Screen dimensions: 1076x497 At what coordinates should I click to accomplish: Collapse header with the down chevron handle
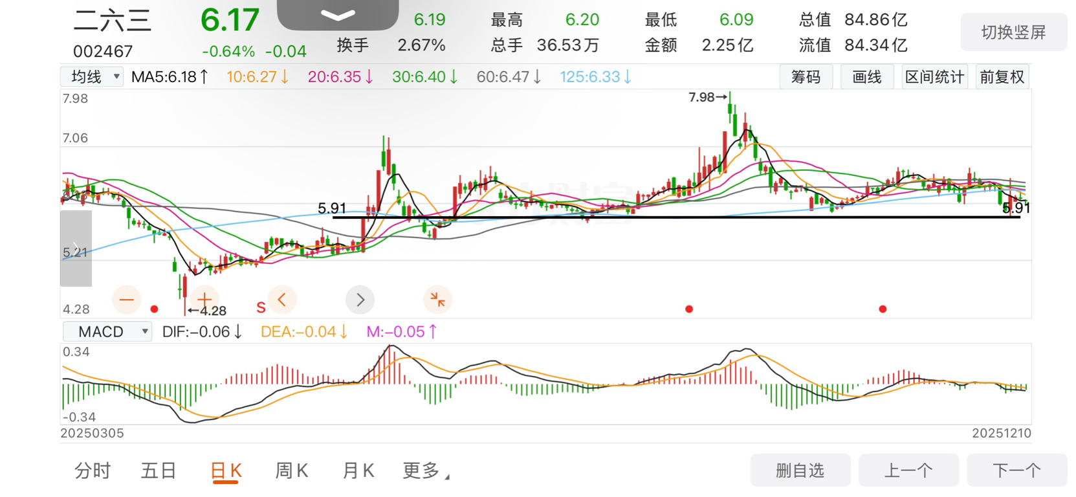[338, 15]
